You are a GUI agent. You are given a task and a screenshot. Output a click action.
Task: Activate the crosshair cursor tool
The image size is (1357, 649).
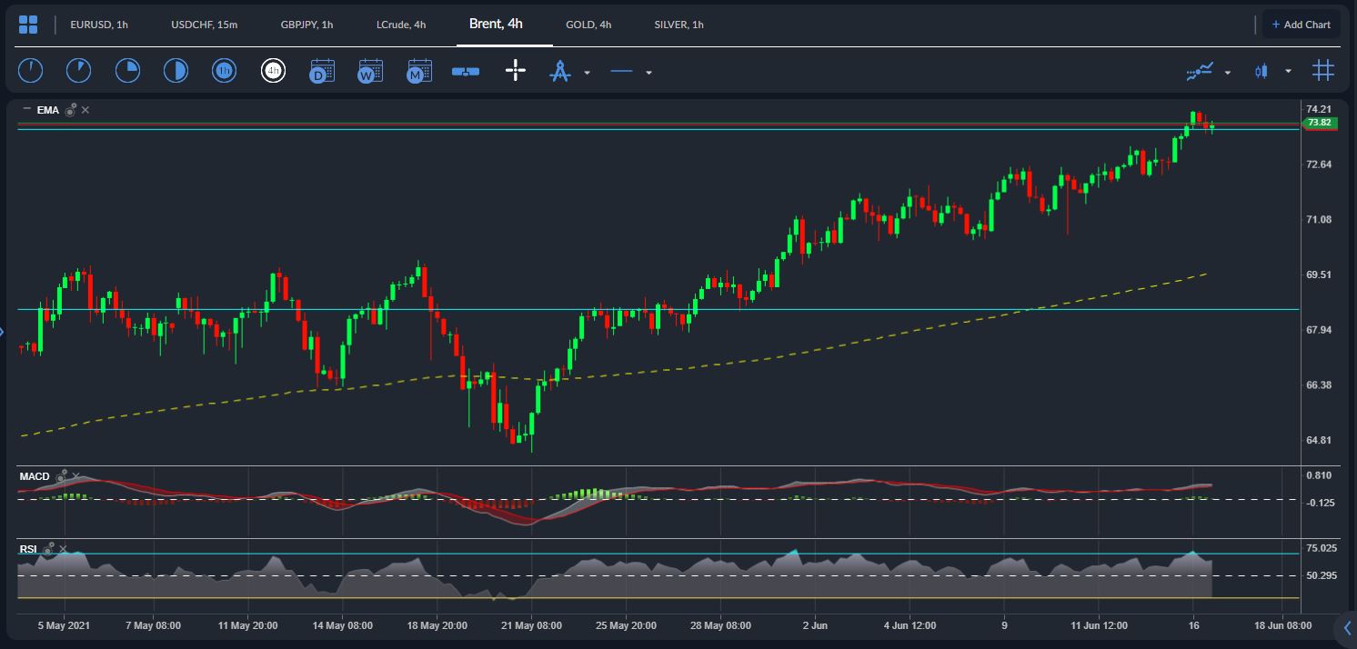(x=516, y=70)
